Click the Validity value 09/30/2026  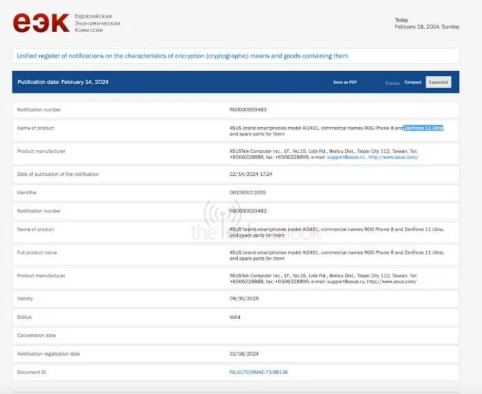244,299
